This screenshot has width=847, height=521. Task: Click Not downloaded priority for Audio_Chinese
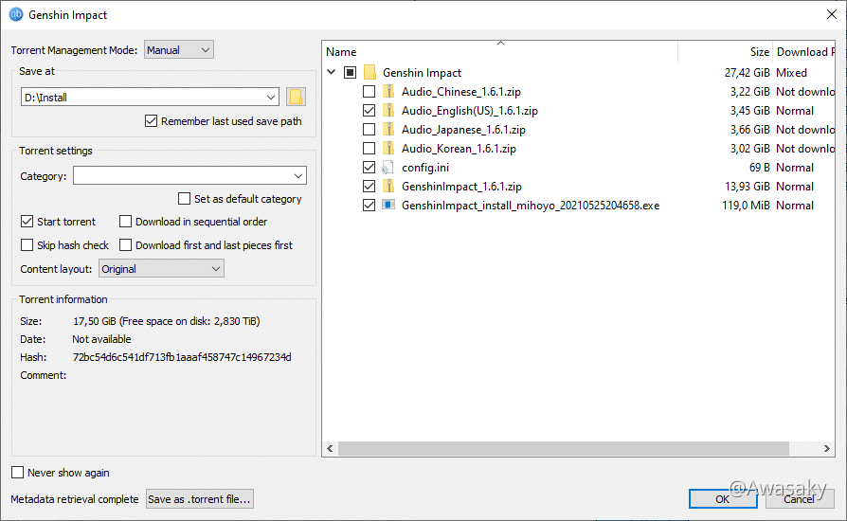(x=805, y=92)
